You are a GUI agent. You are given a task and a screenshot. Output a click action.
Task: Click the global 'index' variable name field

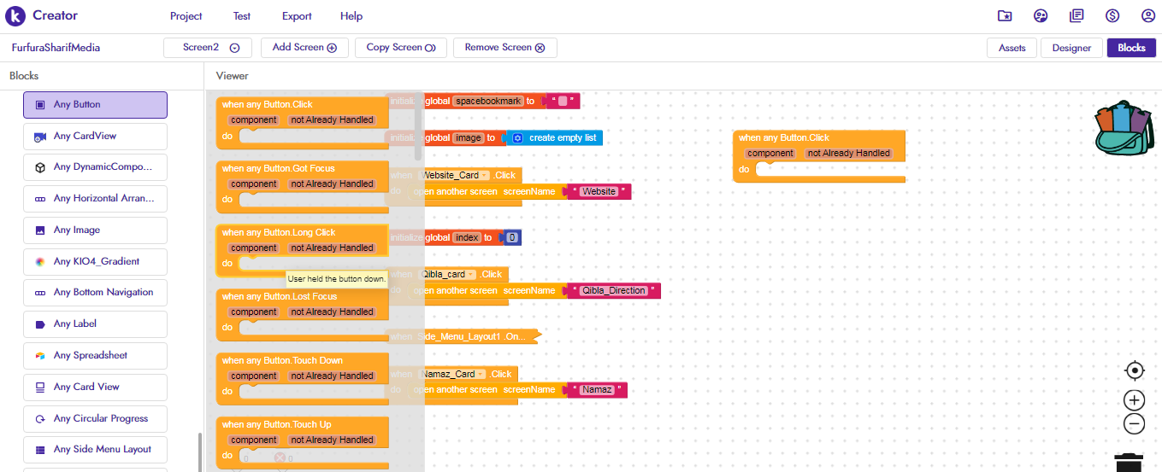(x=467, y=238)
